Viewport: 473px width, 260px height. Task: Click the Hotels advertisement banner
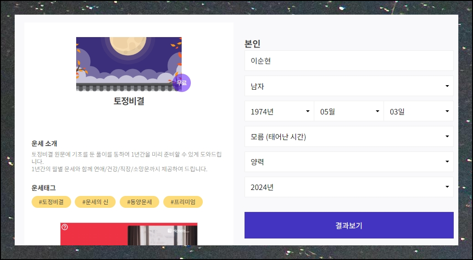click(129, 234)
